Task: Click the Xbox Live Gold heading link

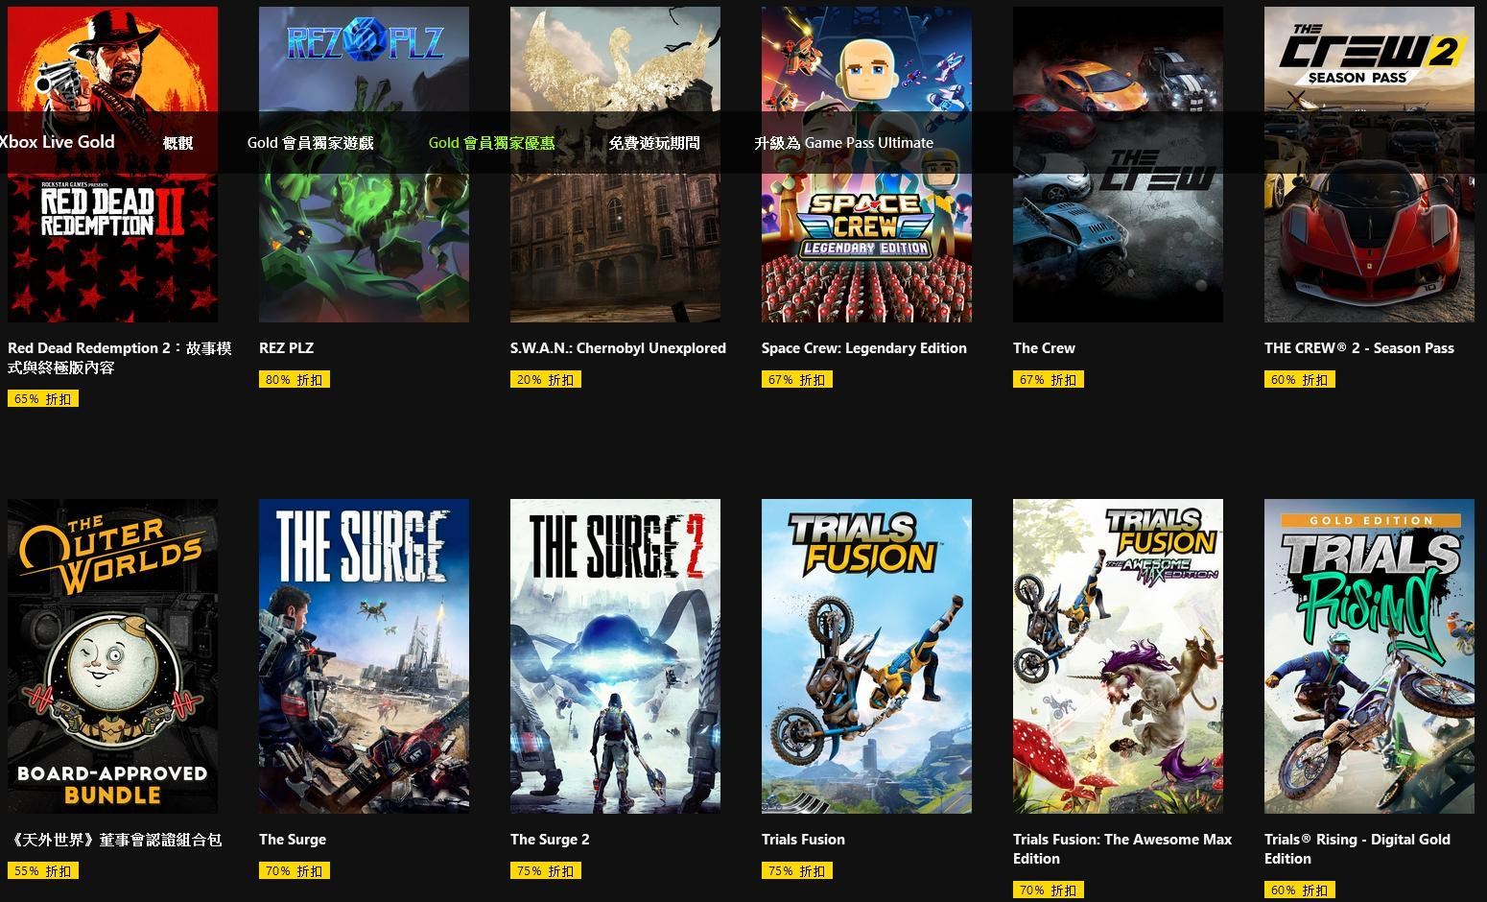Action: 58,142
